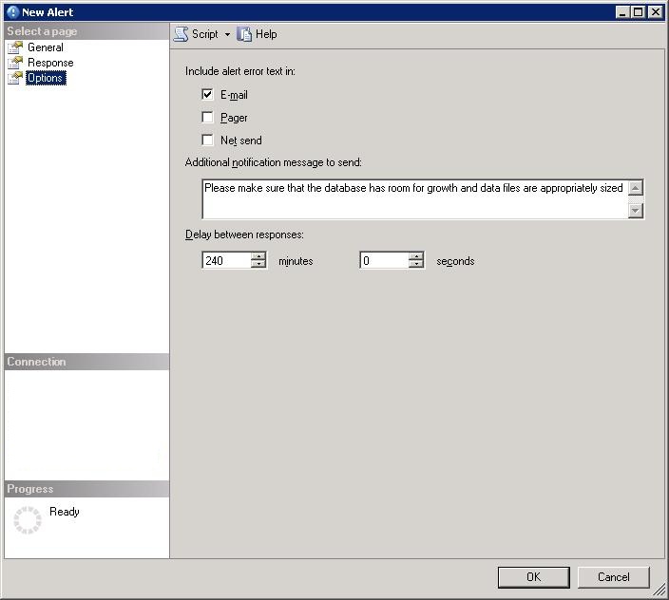The height and width of the screenshot is (600, 669).
Task: Switch to the Response page
Action: [50, 63]
